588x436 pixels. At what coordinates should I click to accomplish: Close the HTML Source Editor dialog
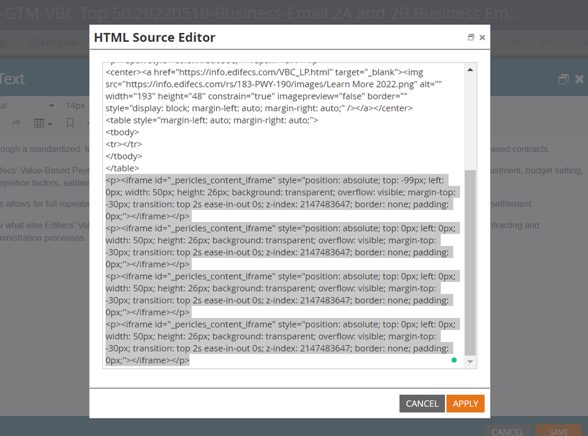(482, 38)
